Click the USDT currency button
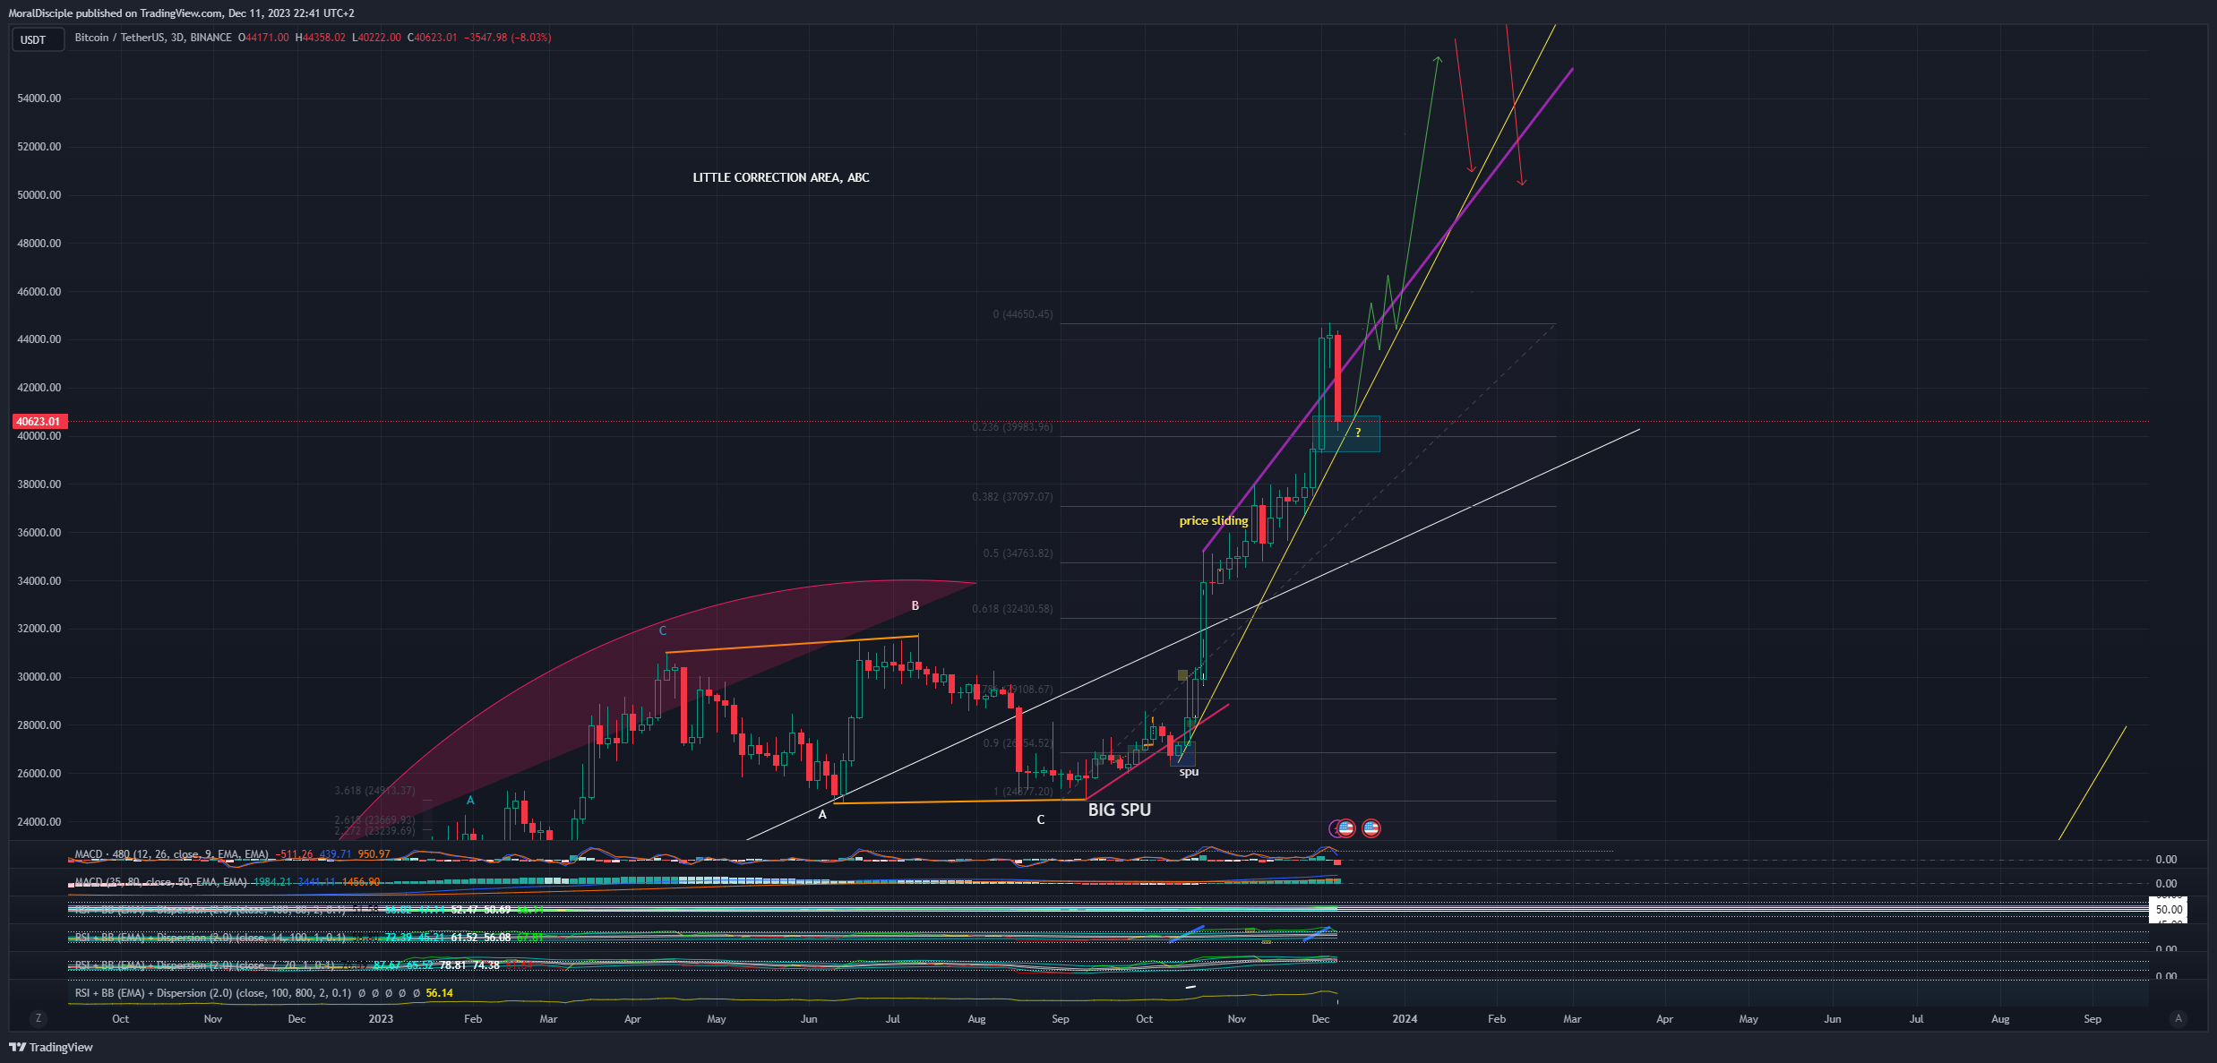Viewport: 2217px width, 1063px height. pyautogui.click(x=37, y=39)
